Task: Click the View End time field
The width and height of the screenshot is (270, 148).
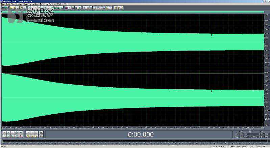Action: (x=253, y=137)
